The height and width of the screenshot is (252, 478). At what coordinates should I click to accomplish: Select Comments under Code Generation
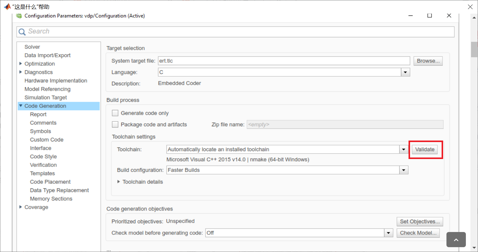pyautogui.click(x=43, y=123)
